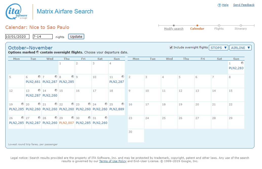Click overnight moon icon on October 29
Image resolution: width=262 pixels, height=169 pixels.
tap(72, 118)
